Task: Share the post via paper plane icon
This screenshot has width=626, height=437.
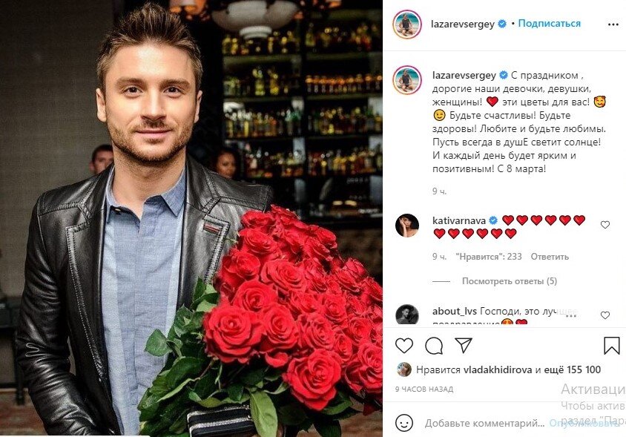Action: (464, 346)
